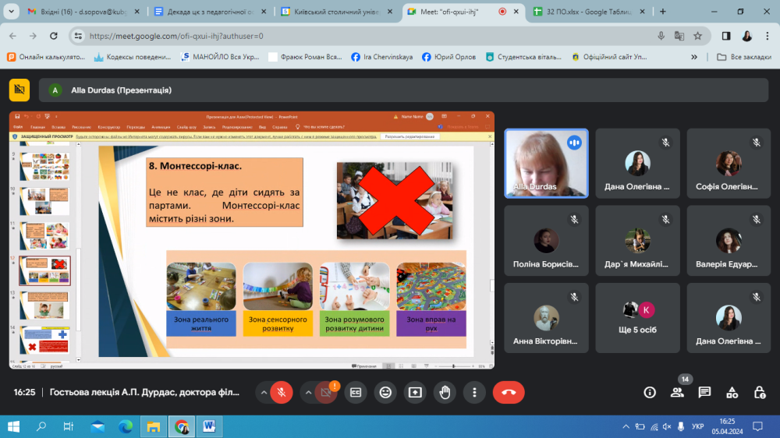Open Кодексы поведени... bookmark
780x438 pixels.
tap(133, 57)
